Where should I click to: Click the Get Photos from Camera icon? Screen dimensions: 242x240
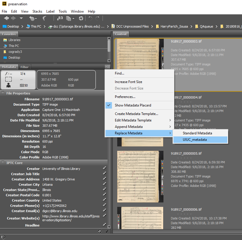click(60, 18)
